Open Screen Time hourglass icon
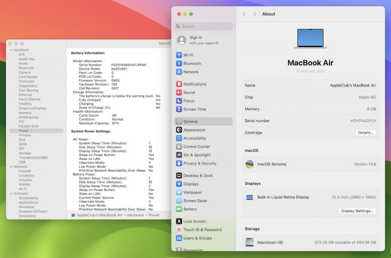This screenshot has width=391, height=258. coord(179,109)
